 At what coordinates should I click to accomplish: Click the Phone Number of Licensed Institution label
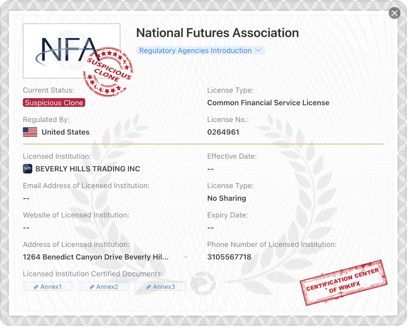[273, 245]
